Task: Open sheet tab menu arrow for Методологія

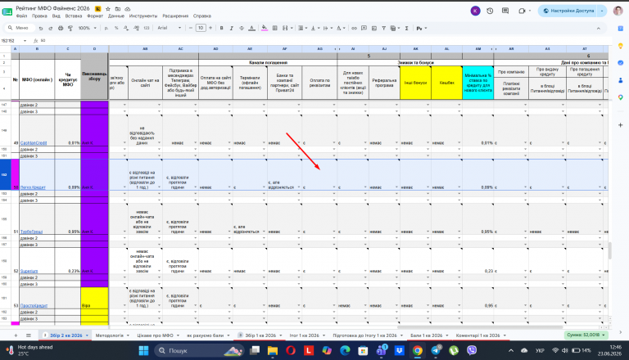Action: pos(128,335)
